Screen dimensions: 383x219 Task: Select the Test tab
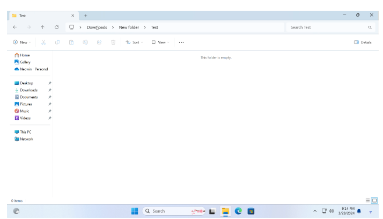[44, 16]
